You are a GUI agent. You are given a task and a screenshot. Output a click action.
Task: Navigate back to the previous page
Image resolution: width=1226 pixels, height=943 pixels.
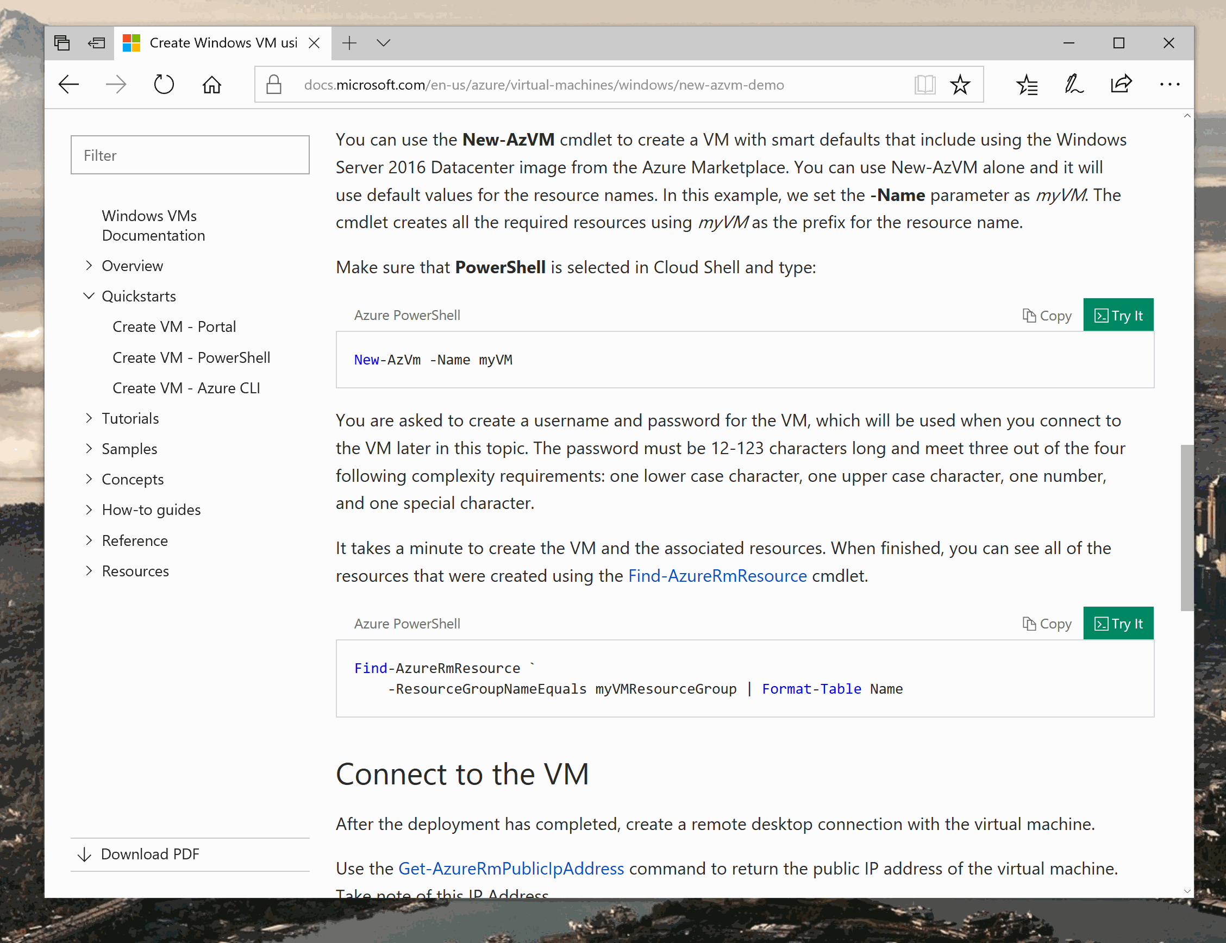click(69, 84)
